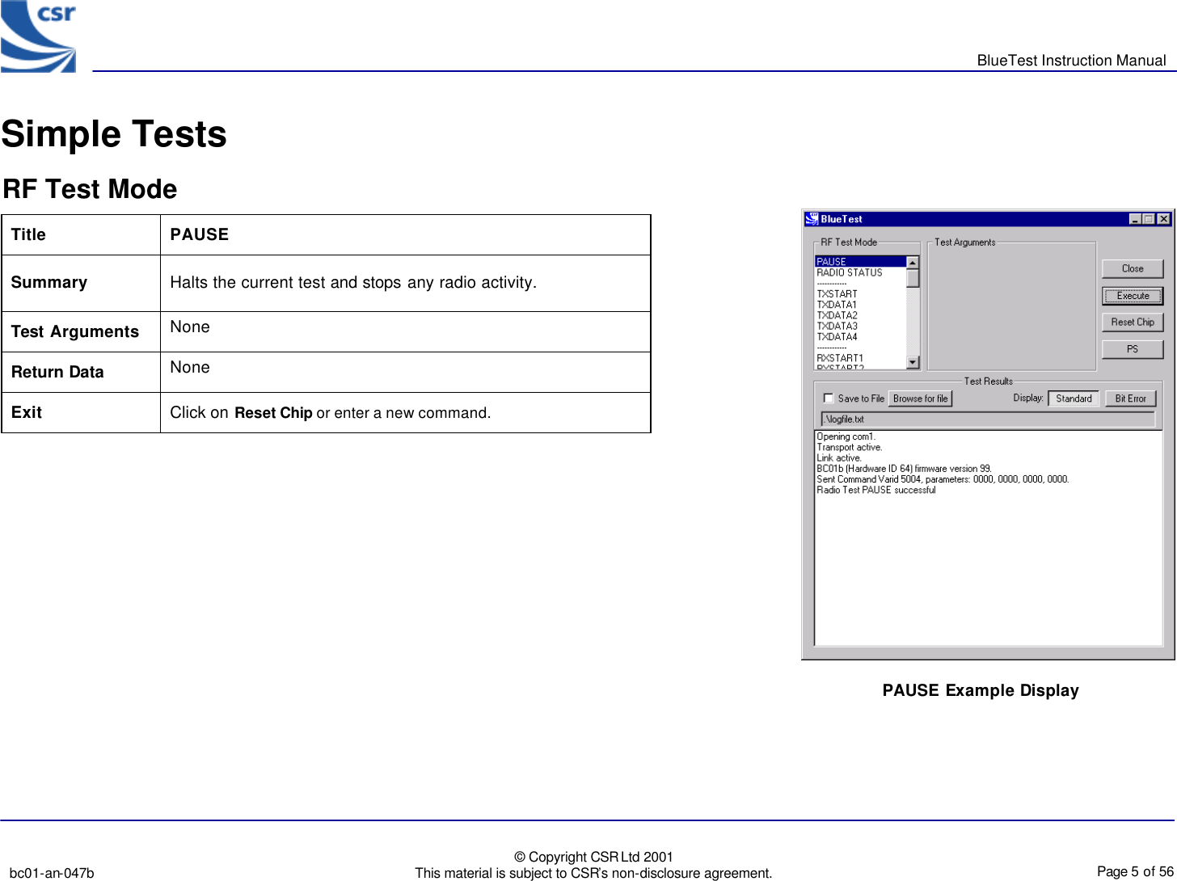The width and height of the screenshot is (1177, 881).
Task: Click the CSR logo in header
Action: click(x=39, y=36)
